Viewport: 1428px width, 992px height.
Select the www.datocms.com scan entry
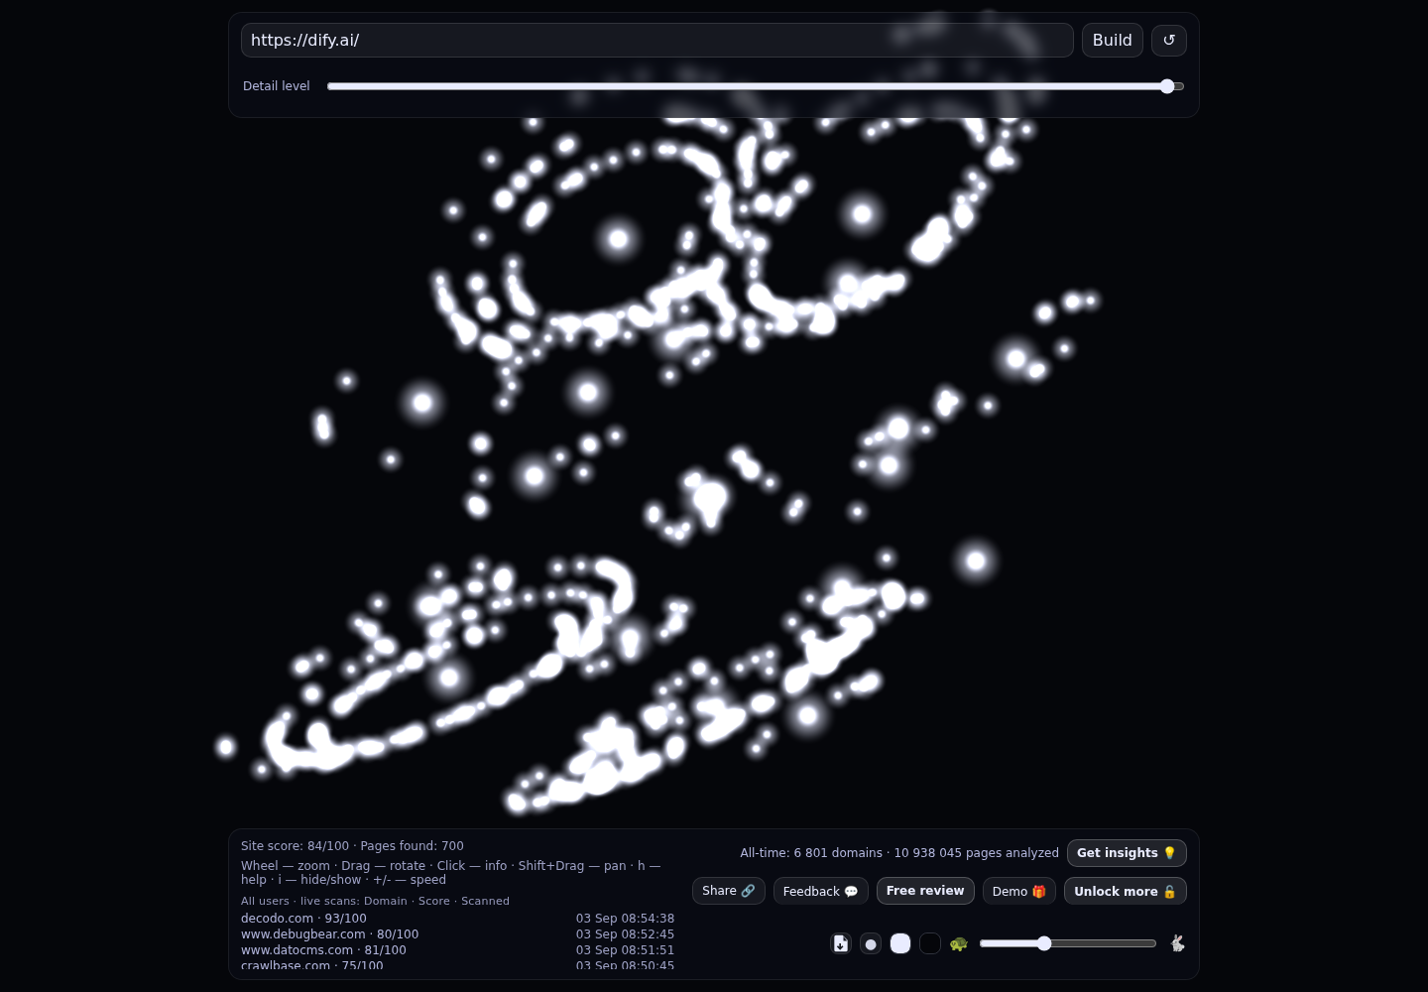457,950
